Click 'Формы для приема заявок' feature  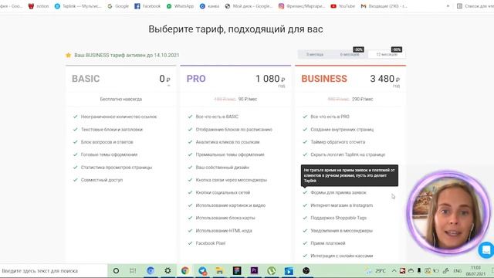click(x=338, y=192)
